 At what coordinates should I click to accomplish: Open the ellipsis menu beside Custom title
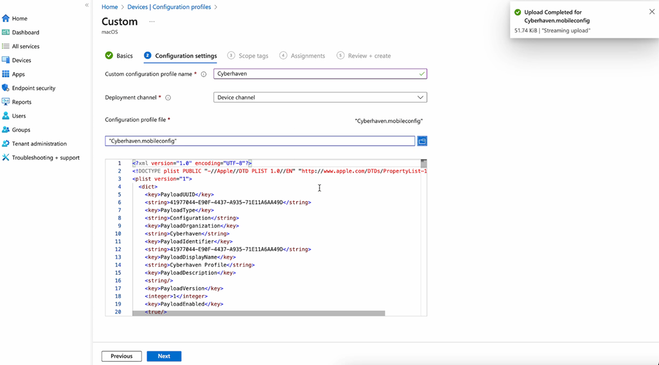pos(152,22)
